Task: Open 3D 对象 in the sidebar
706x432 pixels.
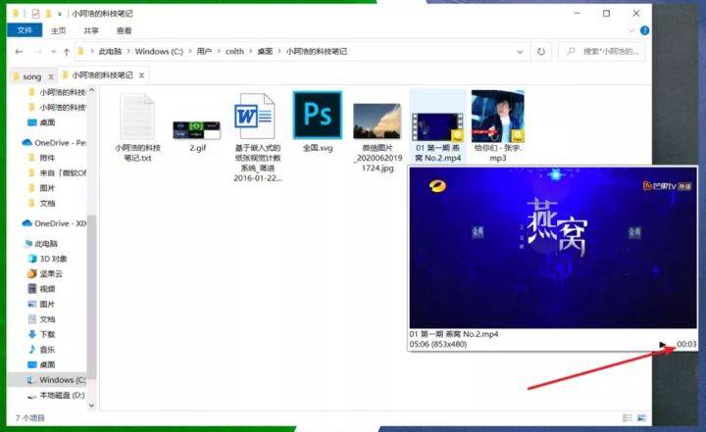Action: [x=48, y=259]
